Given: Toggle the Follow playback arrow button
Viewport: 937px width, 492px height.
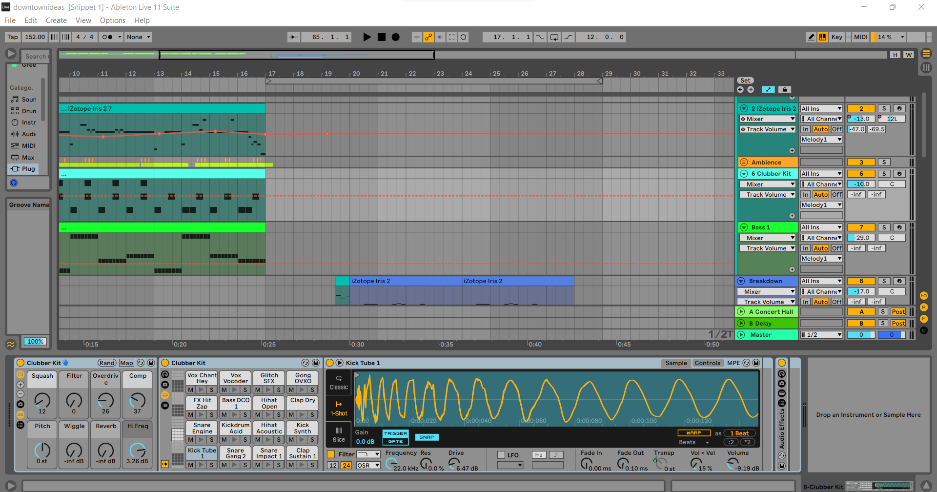Looking at the screenshot, I should (x=293, y=37).
